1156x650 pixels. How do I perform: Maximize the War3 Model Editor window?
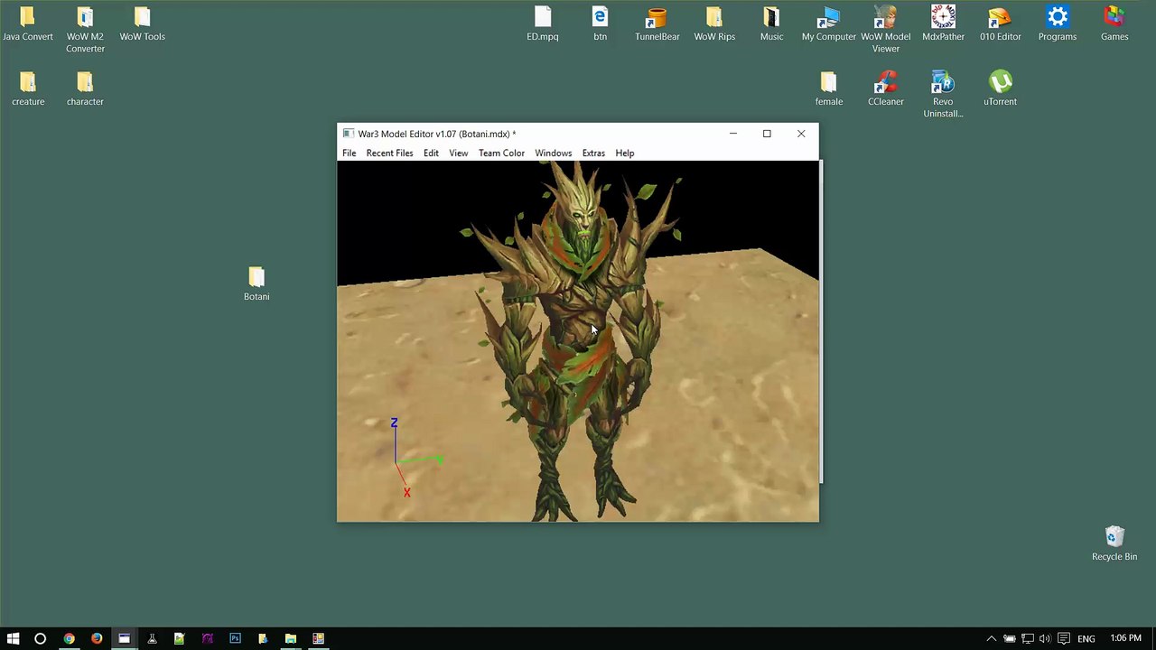tap(767, 134)
